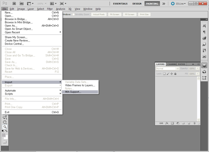This screenshot has height=152, width=209.
Task: Toggle the Scrubby Zoom checkbox
Action: coord(73,14)
